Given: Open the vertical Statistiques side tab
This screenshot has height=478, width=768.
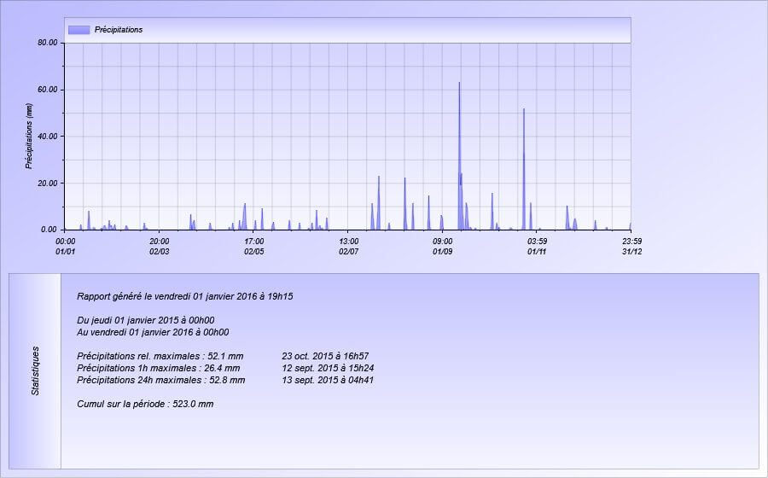Looking at the screenshot, I should (x=35, y=370).
